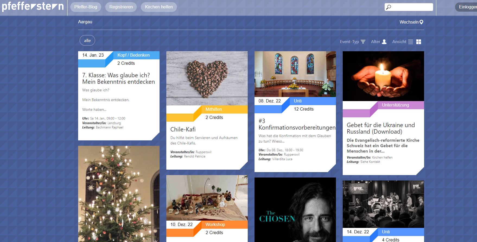
Task: Click the 14. Dez. 22 date label
Action: 358,232
